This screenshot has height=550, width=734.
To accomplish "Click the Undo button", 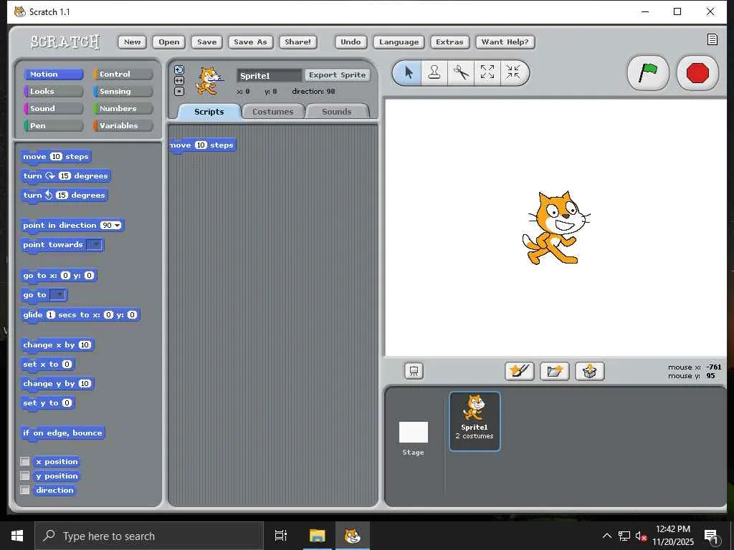I will tap(351, 42).
